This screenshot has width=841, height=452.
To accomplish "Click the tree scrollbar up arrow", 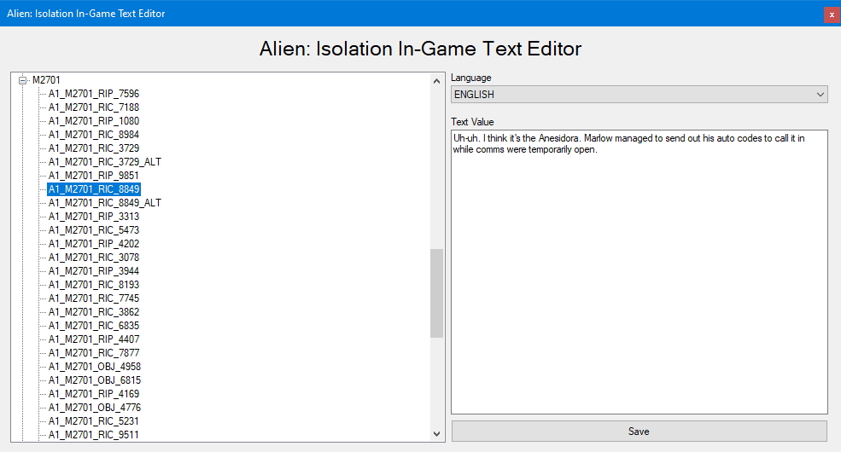I will pos(436,81).
